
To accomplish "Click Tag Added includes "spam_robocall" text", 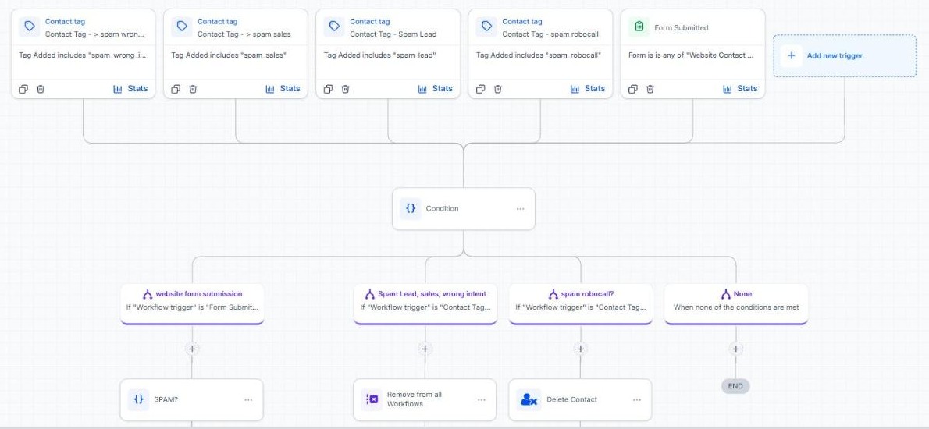I will pyautogui.click(x=539, y=55).
